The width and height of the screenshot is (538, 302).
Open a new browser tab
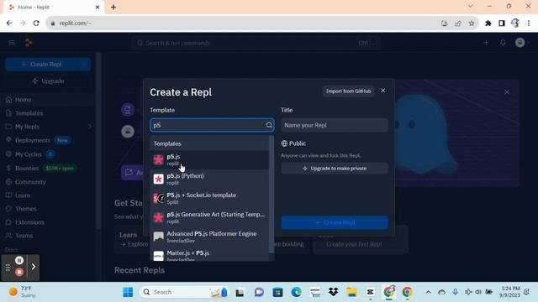[x=113, y=7]
